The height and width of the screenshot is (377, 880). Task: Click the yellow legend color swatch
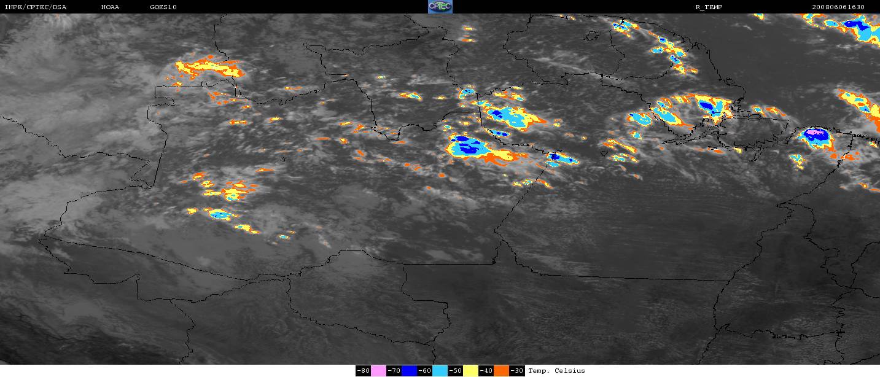pyautogui.click(x=470, y=371)
